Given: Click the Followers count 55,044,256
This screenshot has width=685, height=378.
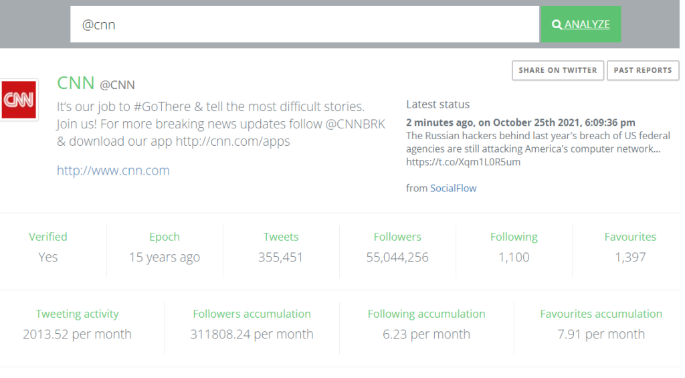Looking at the screenshot, I should [x=397, y=257].
